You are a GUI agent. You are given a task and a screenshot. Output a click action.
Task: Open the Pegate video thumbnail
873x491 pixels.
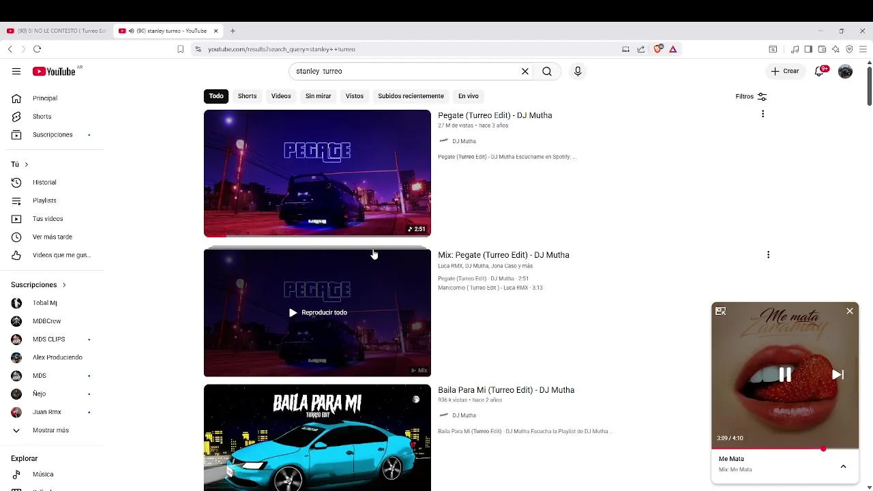pyautogui.click(x=317, y=173)
